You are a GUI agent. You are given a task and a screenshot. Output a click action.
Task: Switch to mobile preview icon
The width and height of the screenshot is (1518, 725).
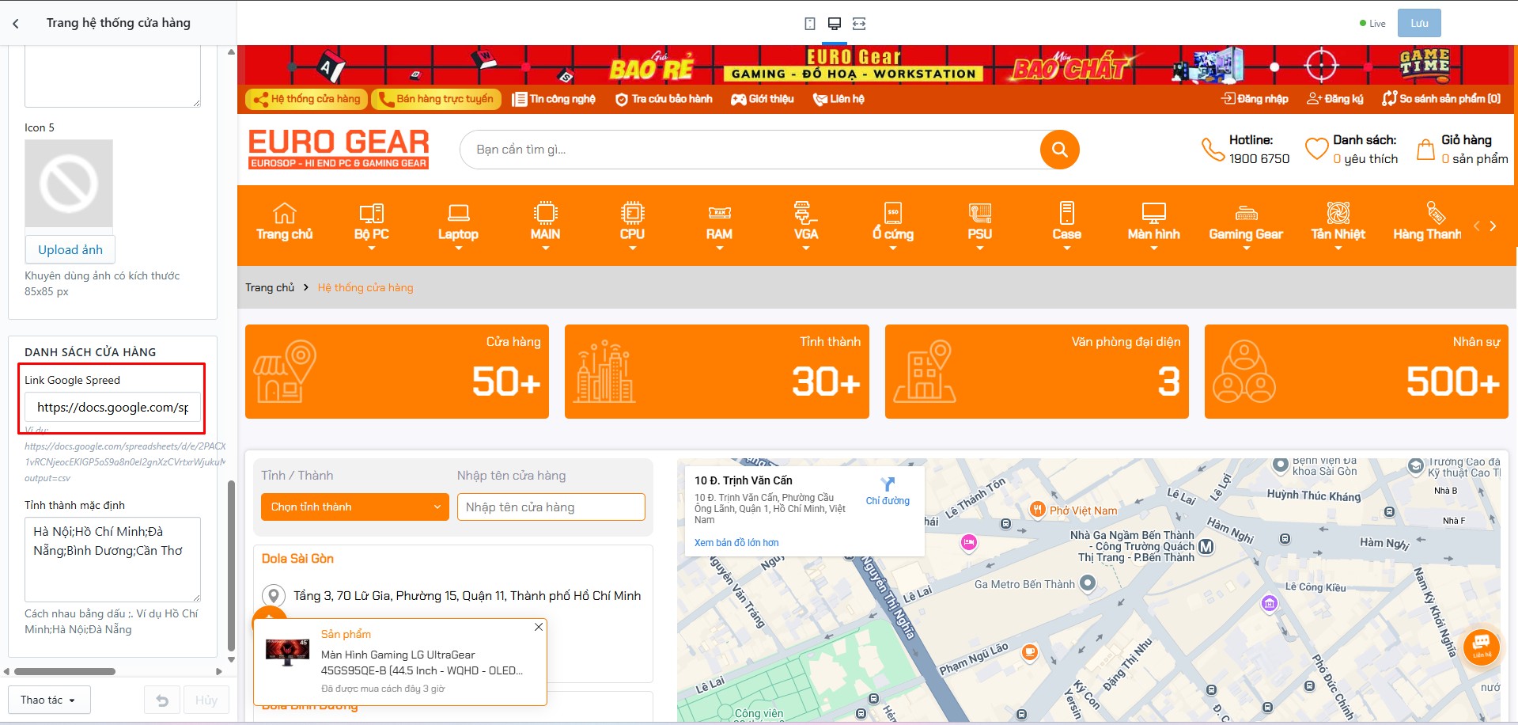point(810,24)
